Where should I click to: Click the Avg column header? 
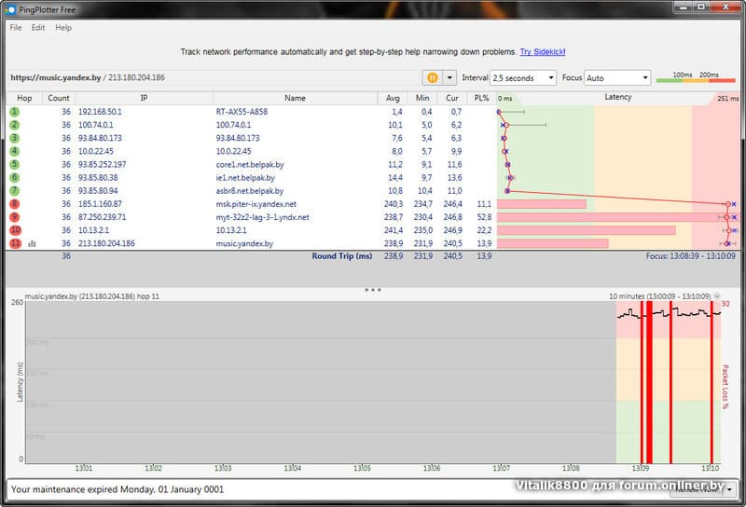click(393, 98)
